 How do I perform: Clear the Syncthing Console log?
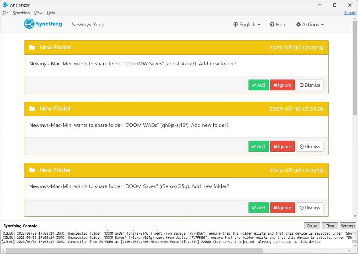pyautogui.click(x=330, y=226)
